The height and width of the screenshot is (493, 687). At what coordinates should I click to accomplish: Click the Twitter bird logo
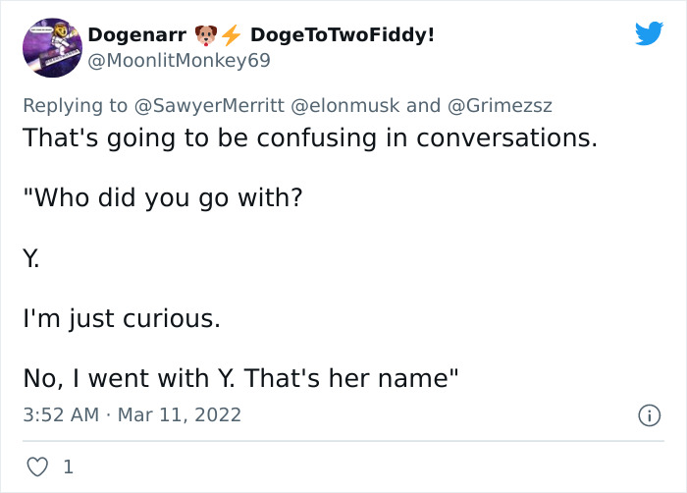pyautogui.click(x=649, y=33)
